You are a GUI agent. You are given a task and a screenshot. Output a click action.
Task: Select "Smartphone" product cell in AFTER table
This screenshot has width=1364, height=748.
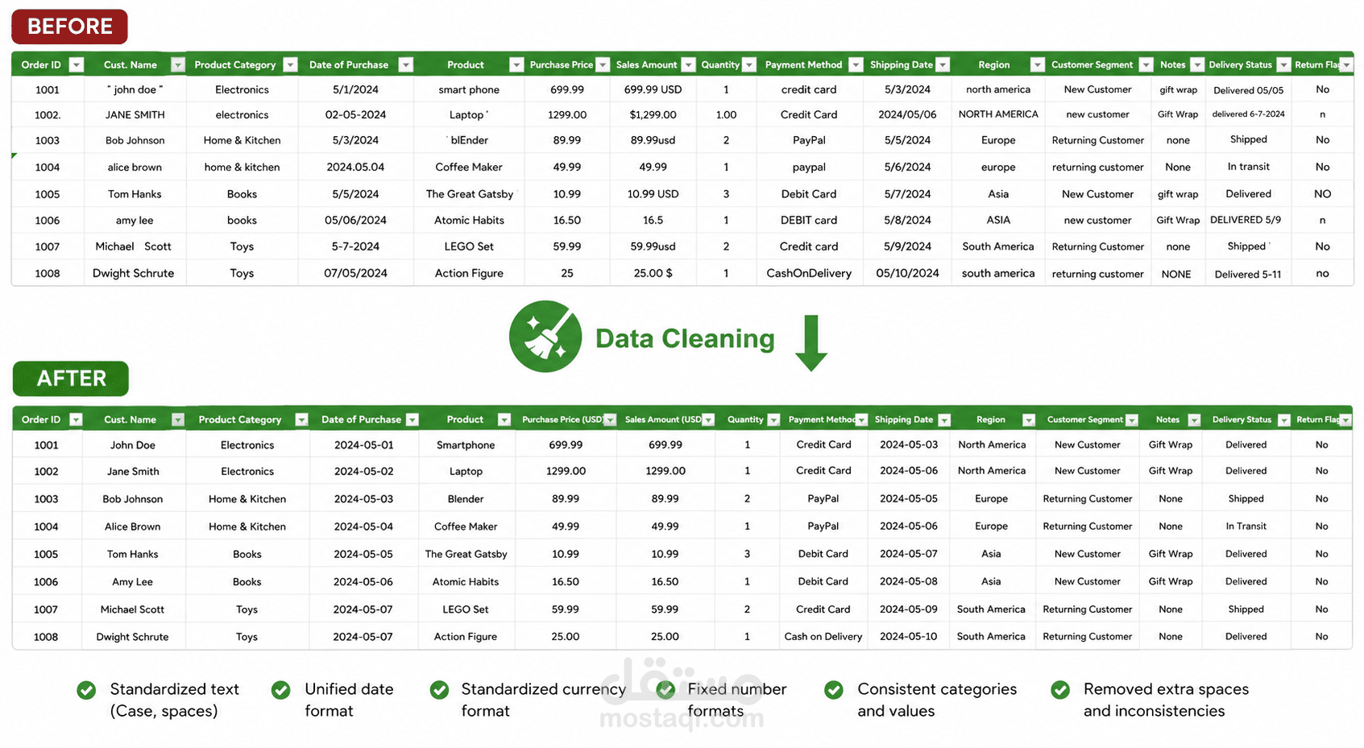(466, 444)
